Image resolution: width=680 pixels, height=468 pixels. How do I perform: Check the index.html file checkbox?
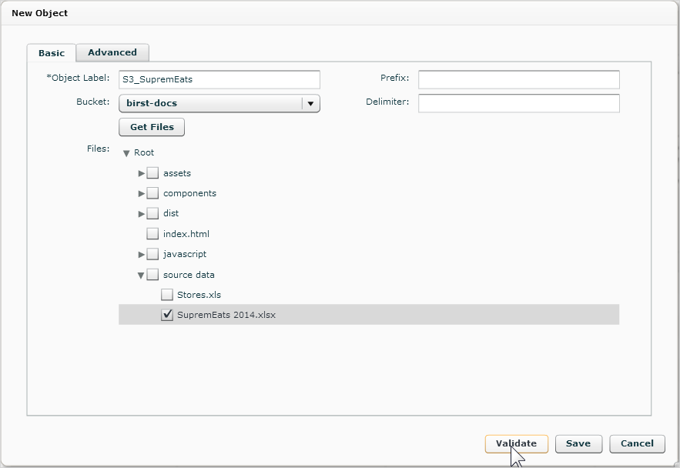tap(152, 233)
